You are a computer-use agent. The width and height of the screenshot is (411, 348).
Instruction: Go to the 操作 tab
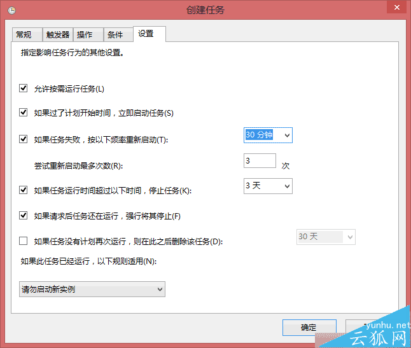pos(88,34)
